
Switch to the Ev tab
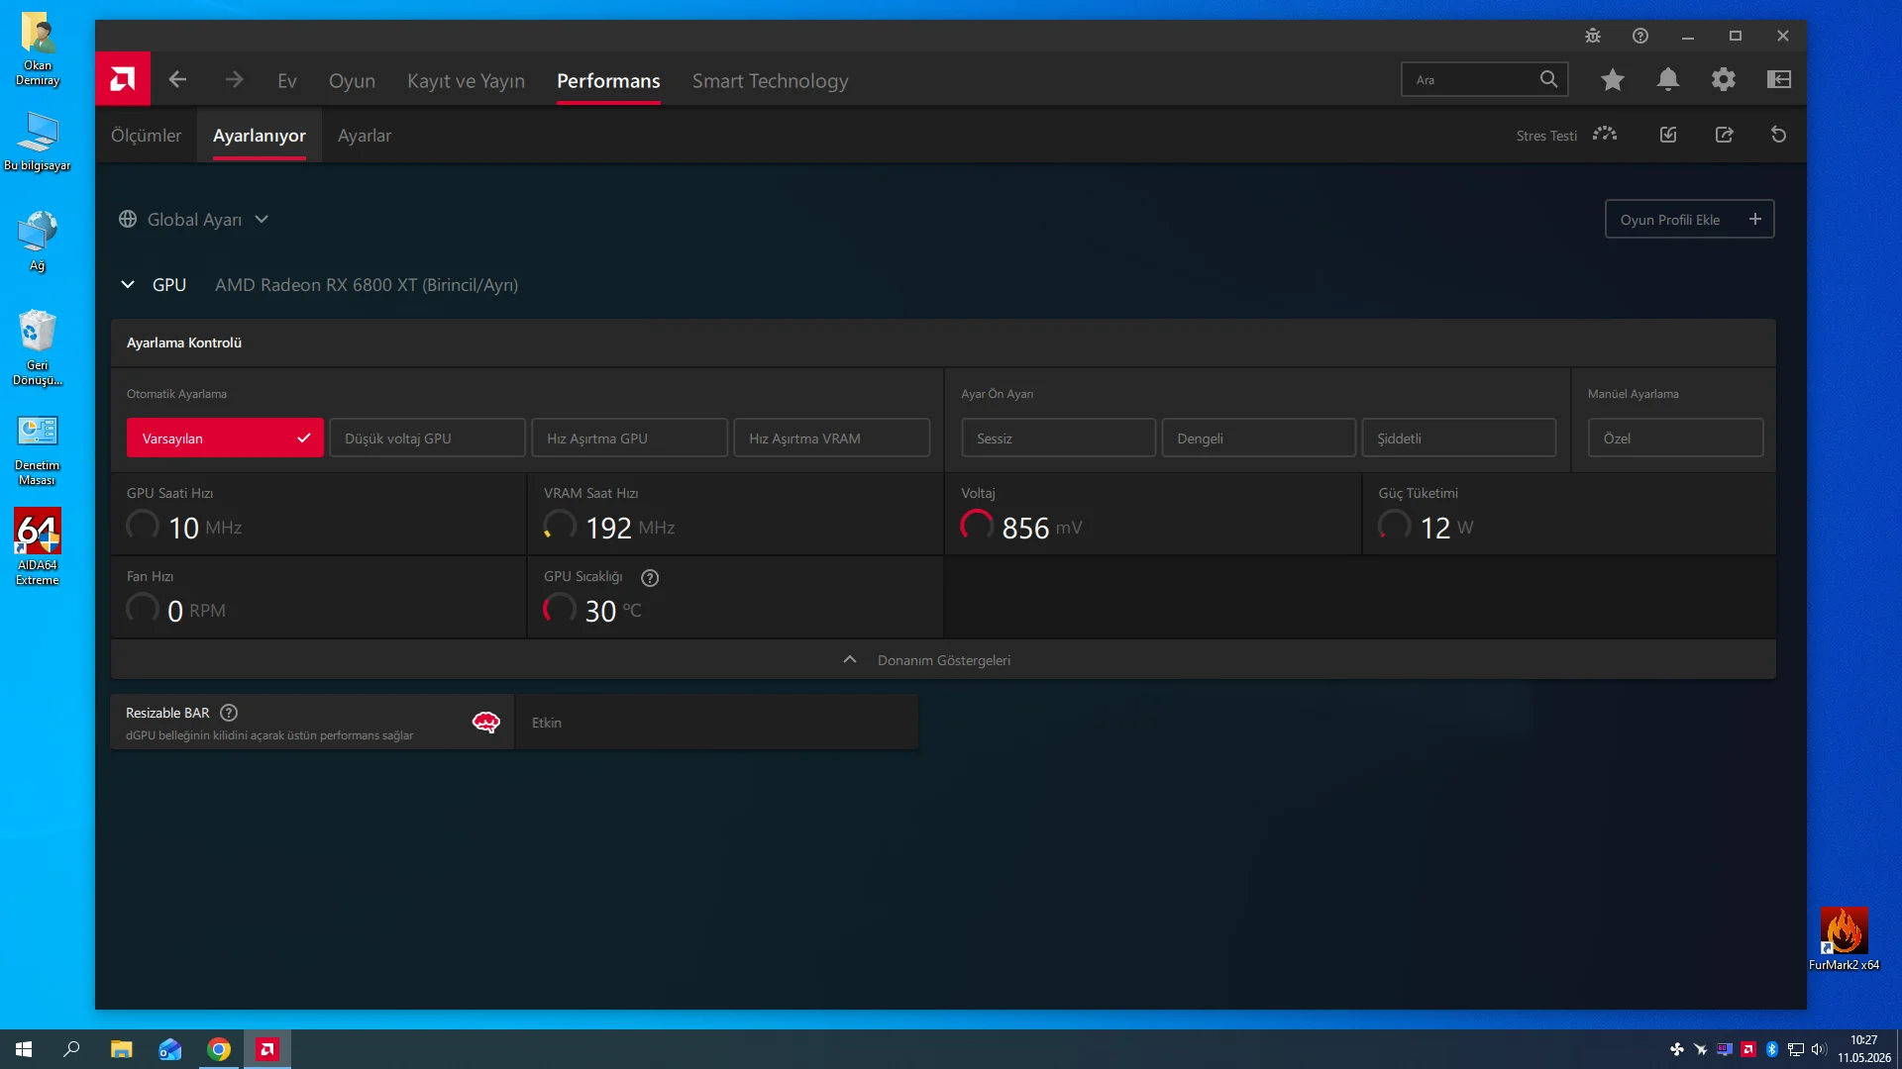pyautogui.click(x=287, y=81)
